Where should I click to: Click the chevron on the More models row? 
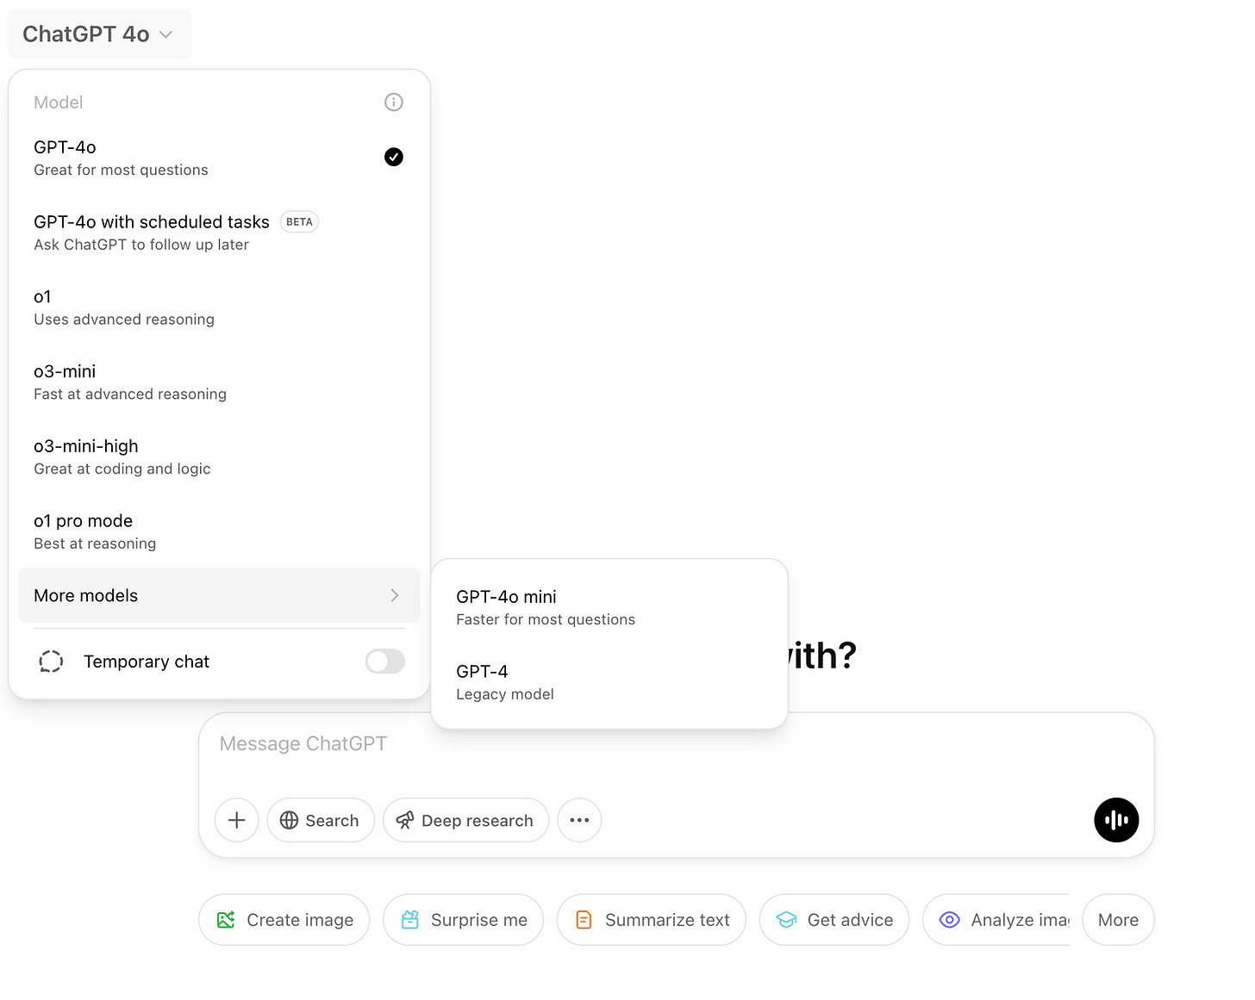(x=395, y=595)
